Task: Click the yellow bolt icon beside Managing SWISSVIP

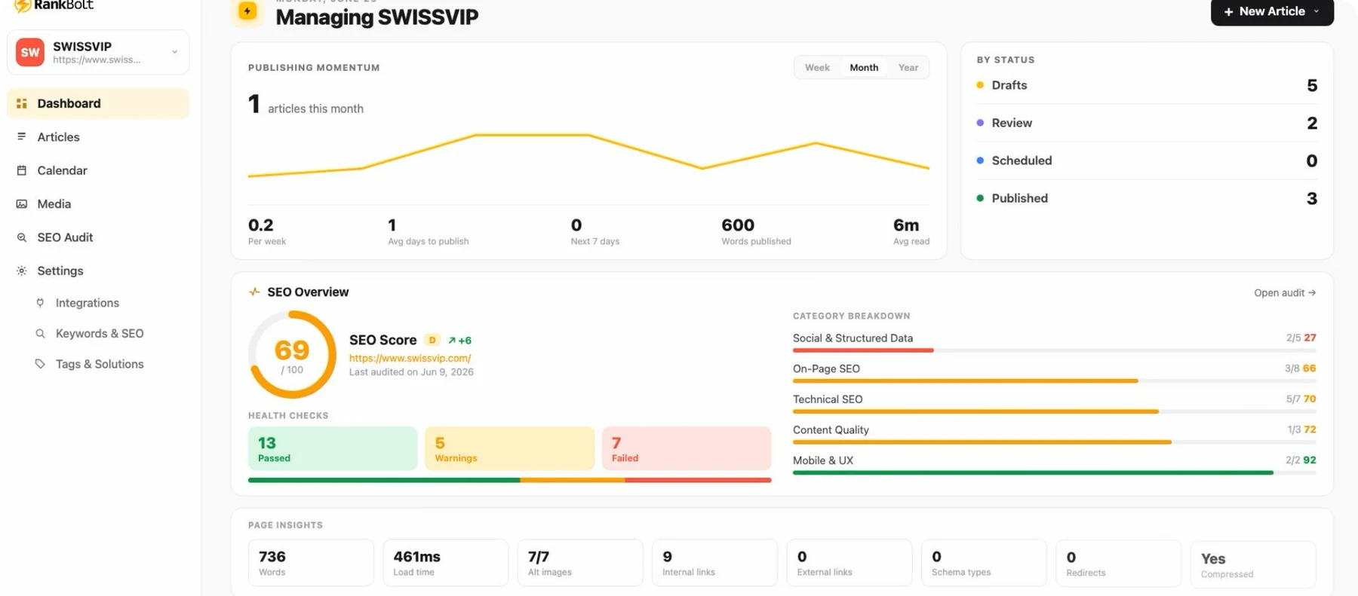Action: coord(247,11)
